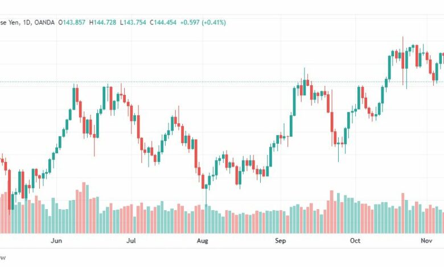Select the September peak candle above dotted line
Screen dimensions: 444x267
(x=305, y=82)
